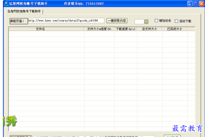Click the 总文件大小 column header
This screenshot has width=205, height=137.
150,29
